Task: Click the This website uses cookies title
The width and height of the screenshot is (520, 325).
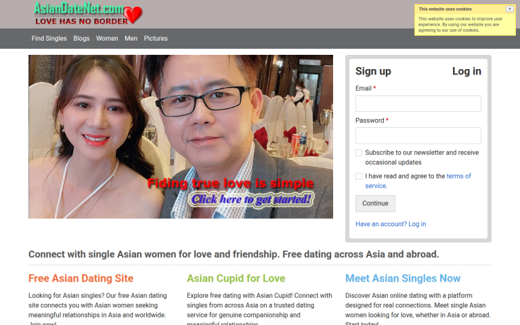Action: click(x=445, y=9)
